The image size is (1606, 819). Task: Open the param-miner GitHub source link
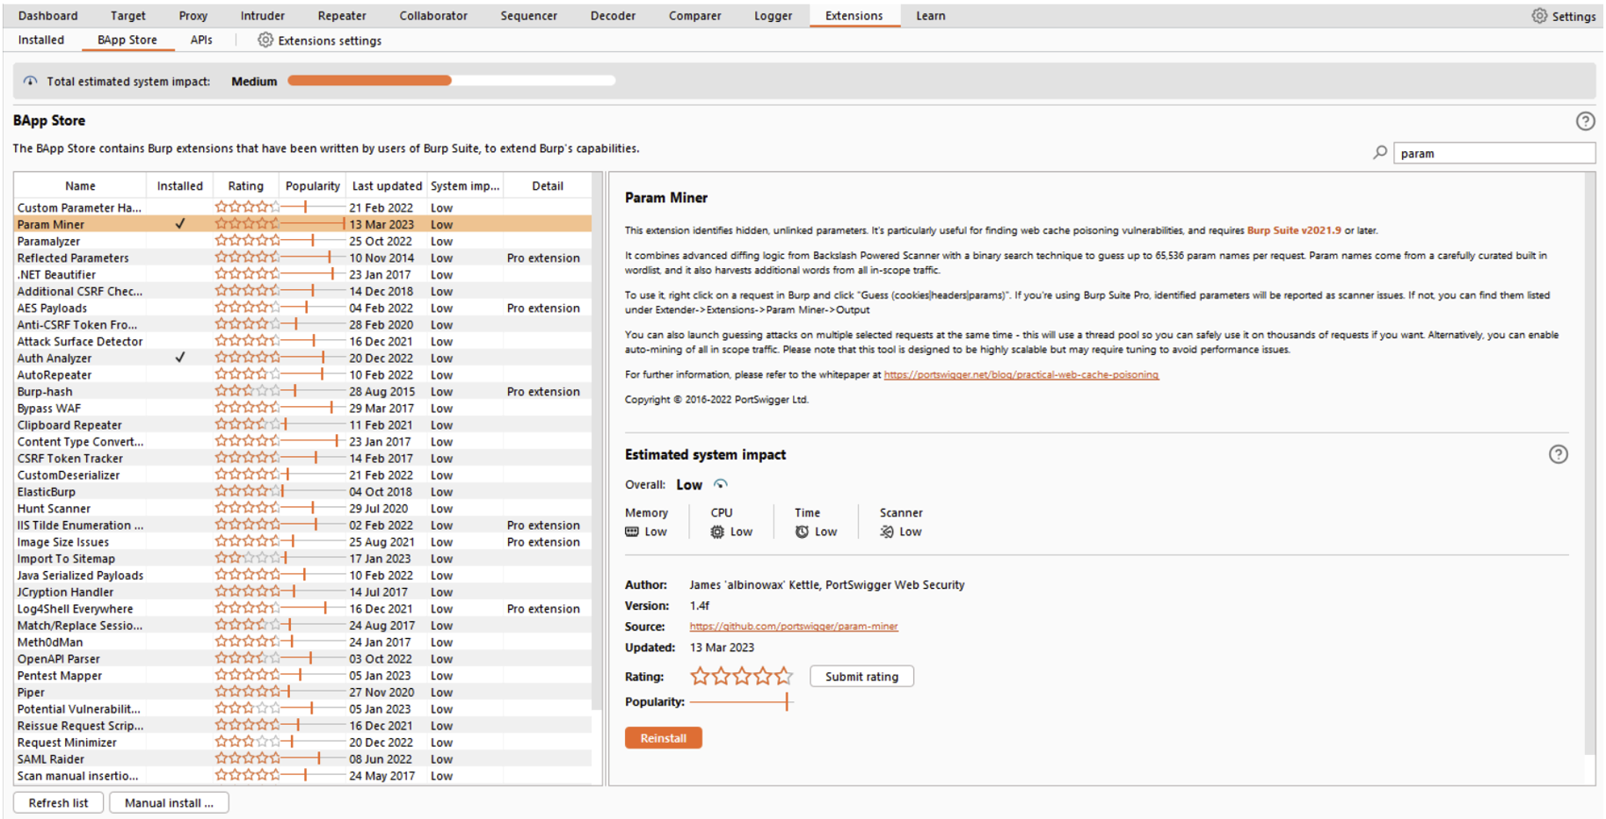(793, 627)
